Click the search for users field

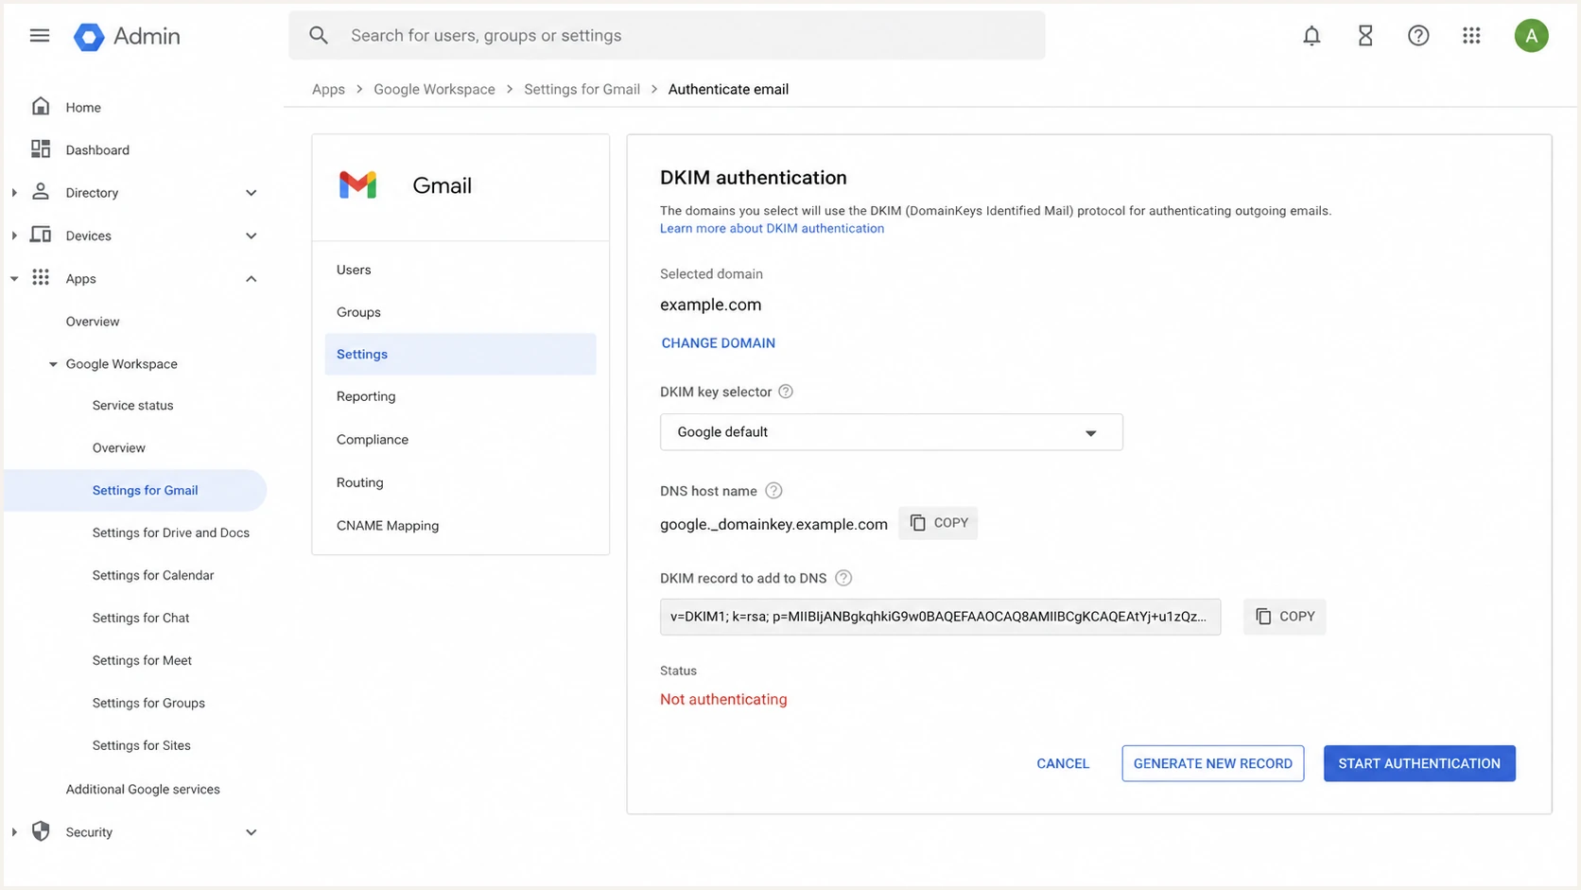point(667,36)
